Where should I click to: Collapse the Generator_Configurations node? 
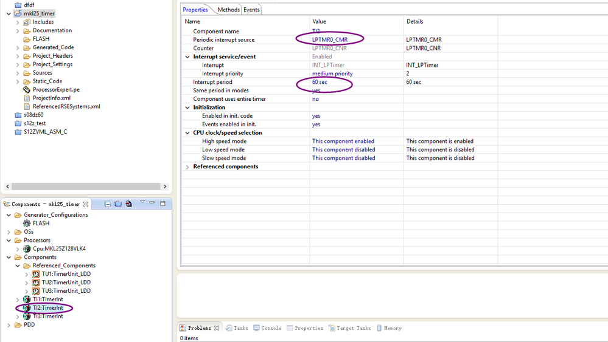coord(9,215)
